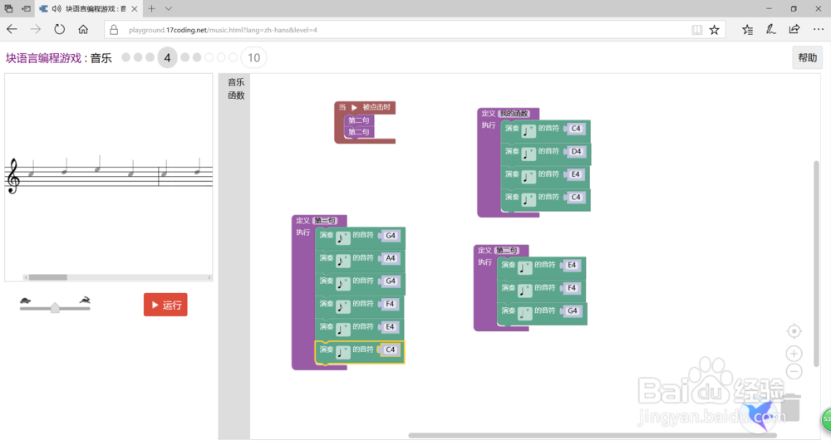
Task: Click the 当被点击时 start block
Action: pyautogui.click(x=365, y=108)
